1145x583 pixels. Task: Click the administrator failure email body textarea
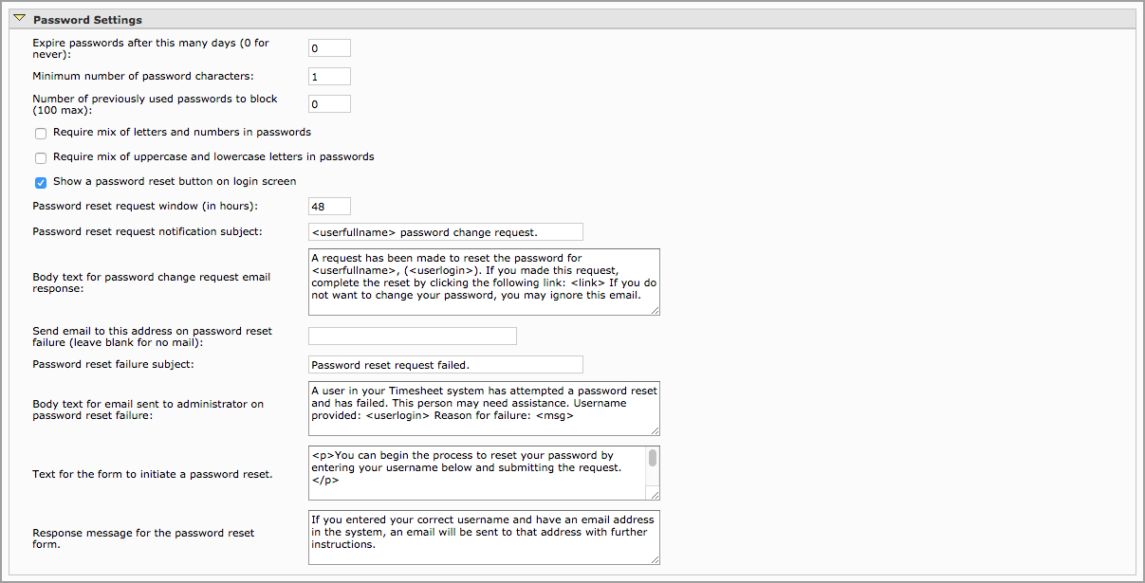pyautogui.click(x=484, y=409)
